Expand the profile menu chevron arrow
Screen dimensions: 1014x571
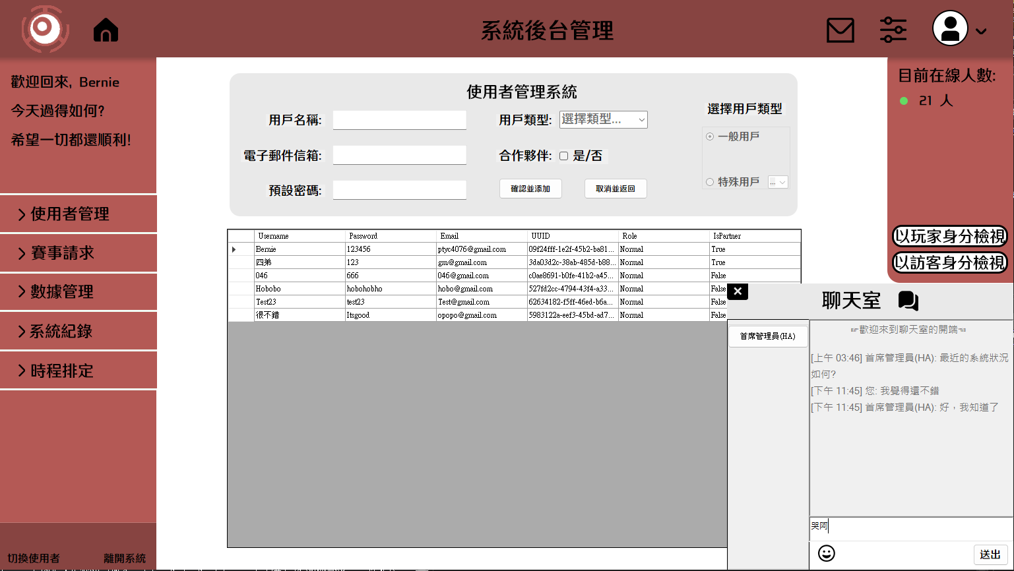coord(981,31)
